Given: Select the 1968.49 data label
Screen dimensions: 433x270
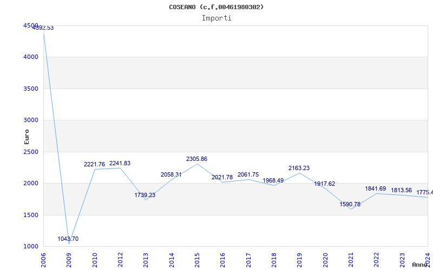Looking at the screenshot, I should [x=273, y=181].
